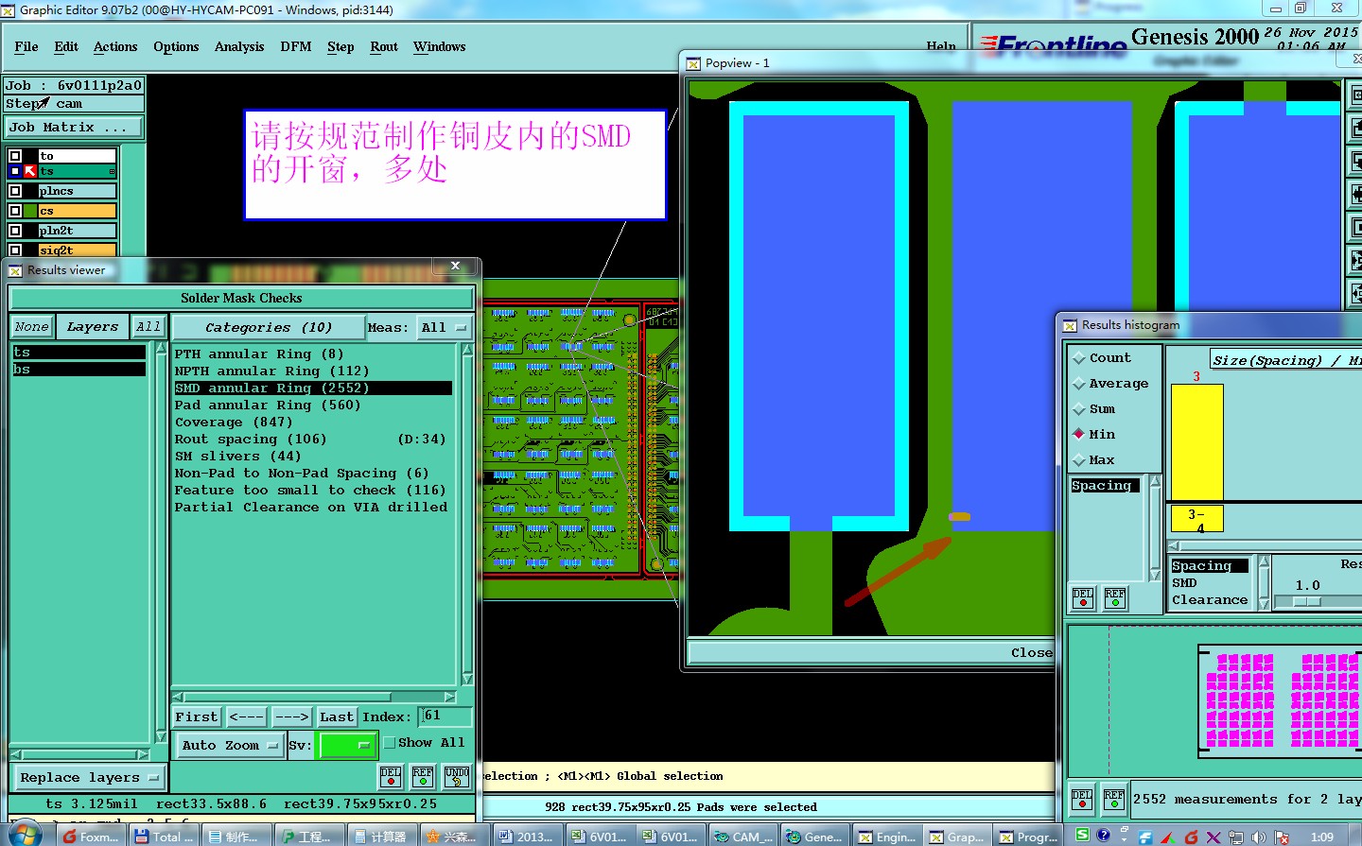
Task: Open the 工程 taskbar item
Action: 307,837
